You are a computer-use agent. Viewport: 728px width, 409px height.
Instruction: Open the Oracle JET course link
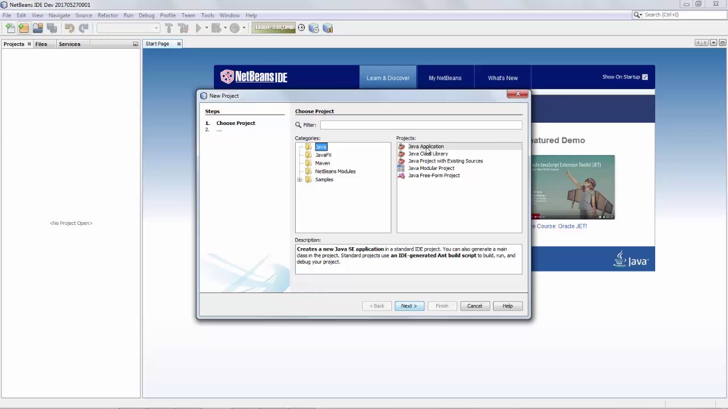click(x=559, y=226)
